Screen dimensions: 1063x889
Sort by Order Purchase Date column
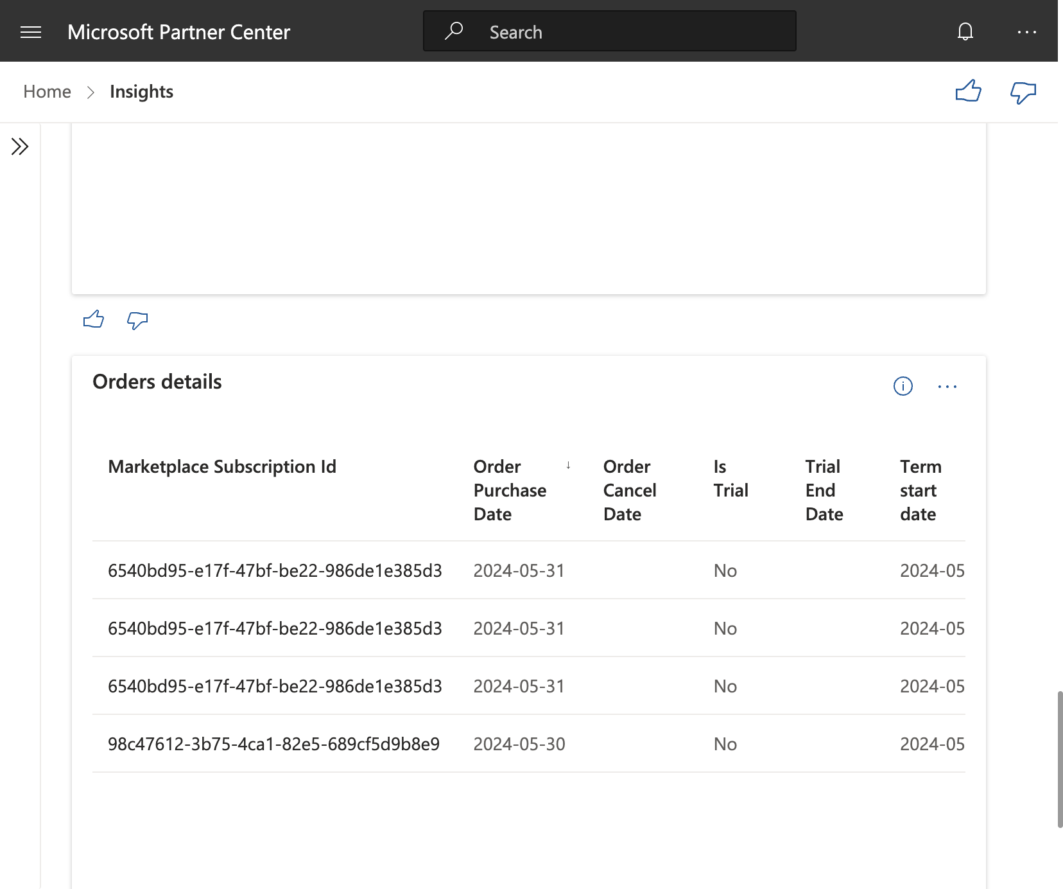point(510,490)
